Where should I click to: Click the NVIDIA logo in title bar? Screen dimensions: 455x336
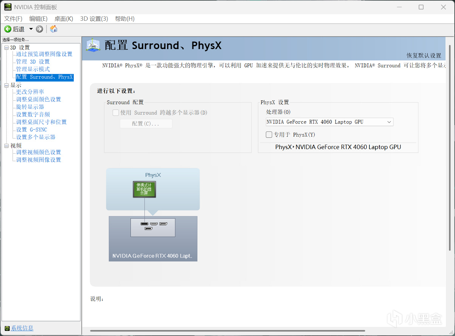8,7
